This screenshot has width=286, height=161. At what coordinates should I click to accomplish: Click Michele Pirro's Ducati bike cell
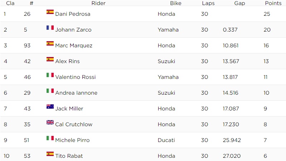click(166, 140)
